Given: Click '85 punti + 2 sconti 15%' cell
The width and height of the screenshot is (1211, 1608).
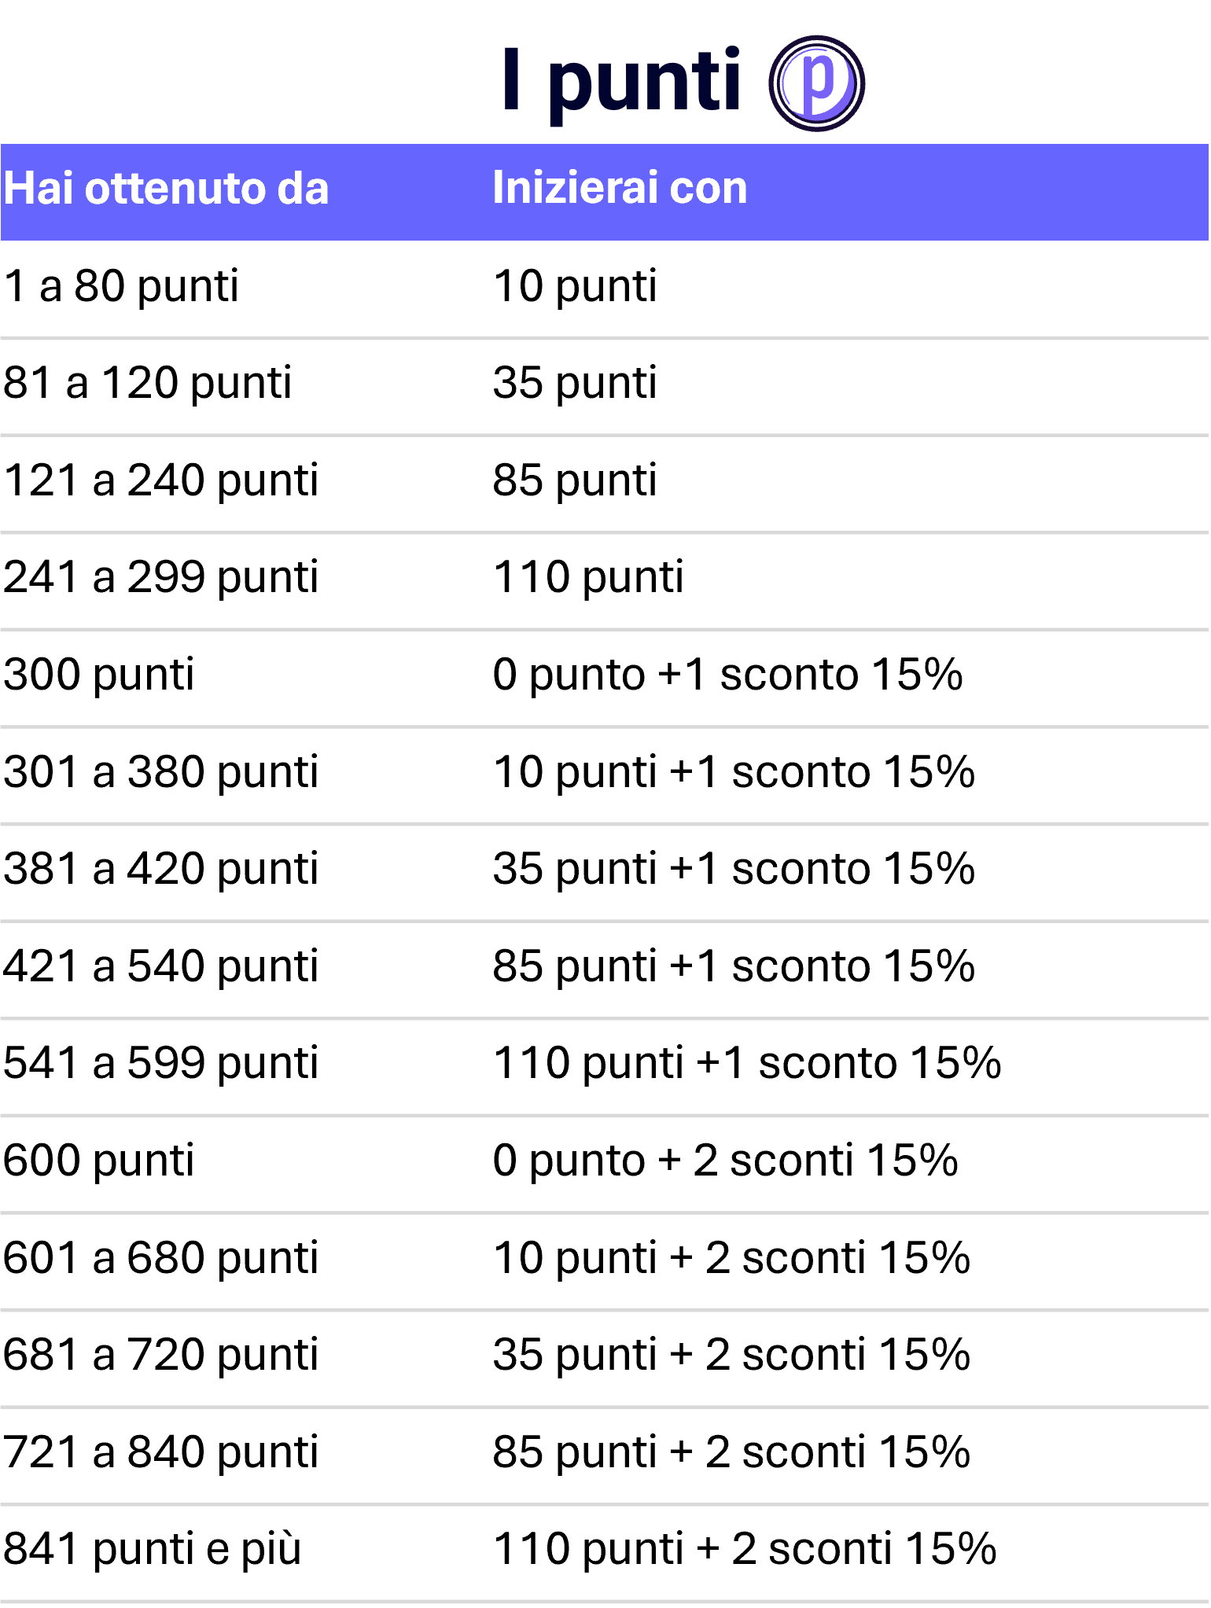Looking at the screenshot, I should (731, 1453).
